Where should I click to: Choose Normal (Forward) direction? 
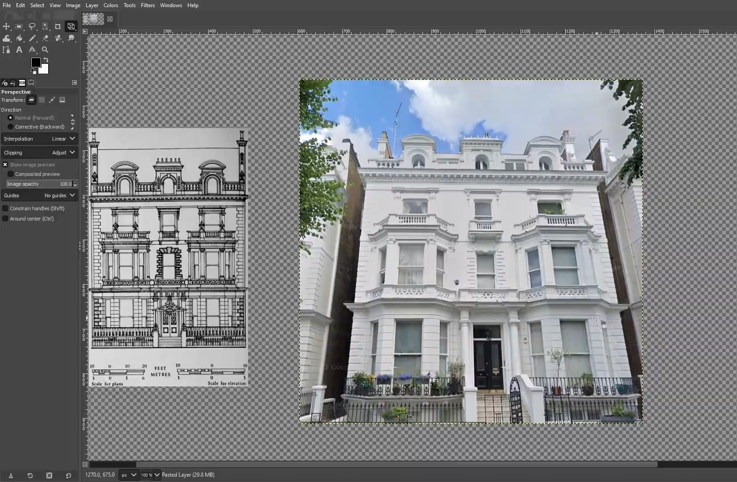[31, 118]
